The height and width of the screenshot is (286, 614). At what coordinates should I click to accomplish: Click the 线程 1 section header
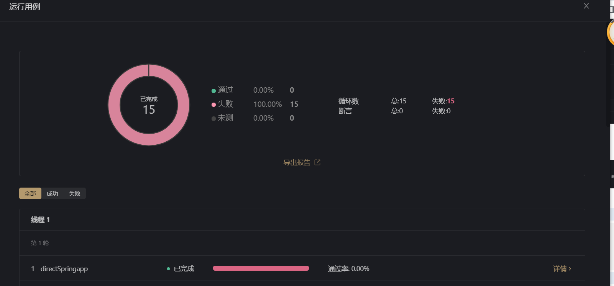40,220
